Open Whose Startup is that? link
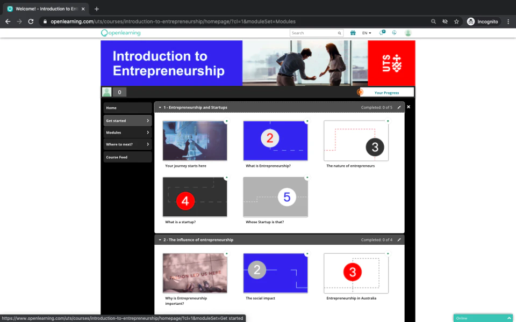The image size is (516, 322). pyautogui.click(x=264, y=222)
